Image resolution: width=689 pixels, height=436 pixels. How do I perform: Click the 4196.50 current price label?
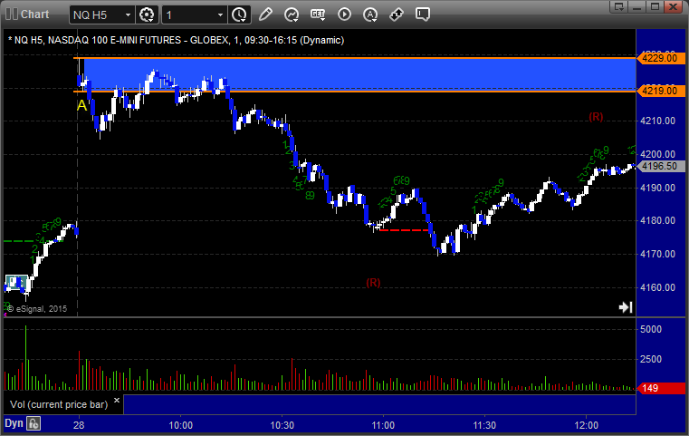point(661,166)
